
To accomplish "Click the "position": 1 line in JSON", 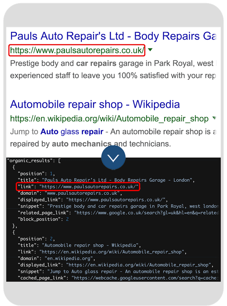I will point(36,174).
